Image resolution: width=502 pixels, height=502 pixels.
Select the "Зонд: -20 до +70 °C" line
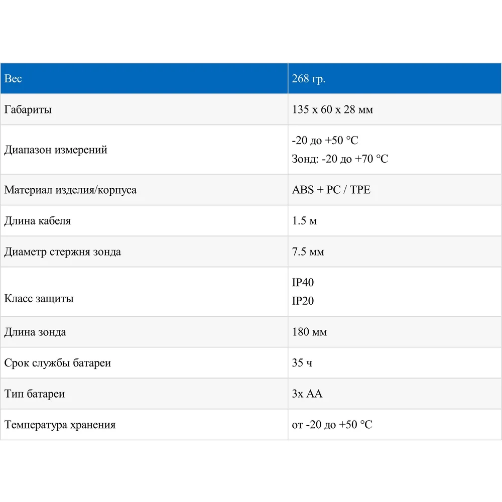point(340,159)
